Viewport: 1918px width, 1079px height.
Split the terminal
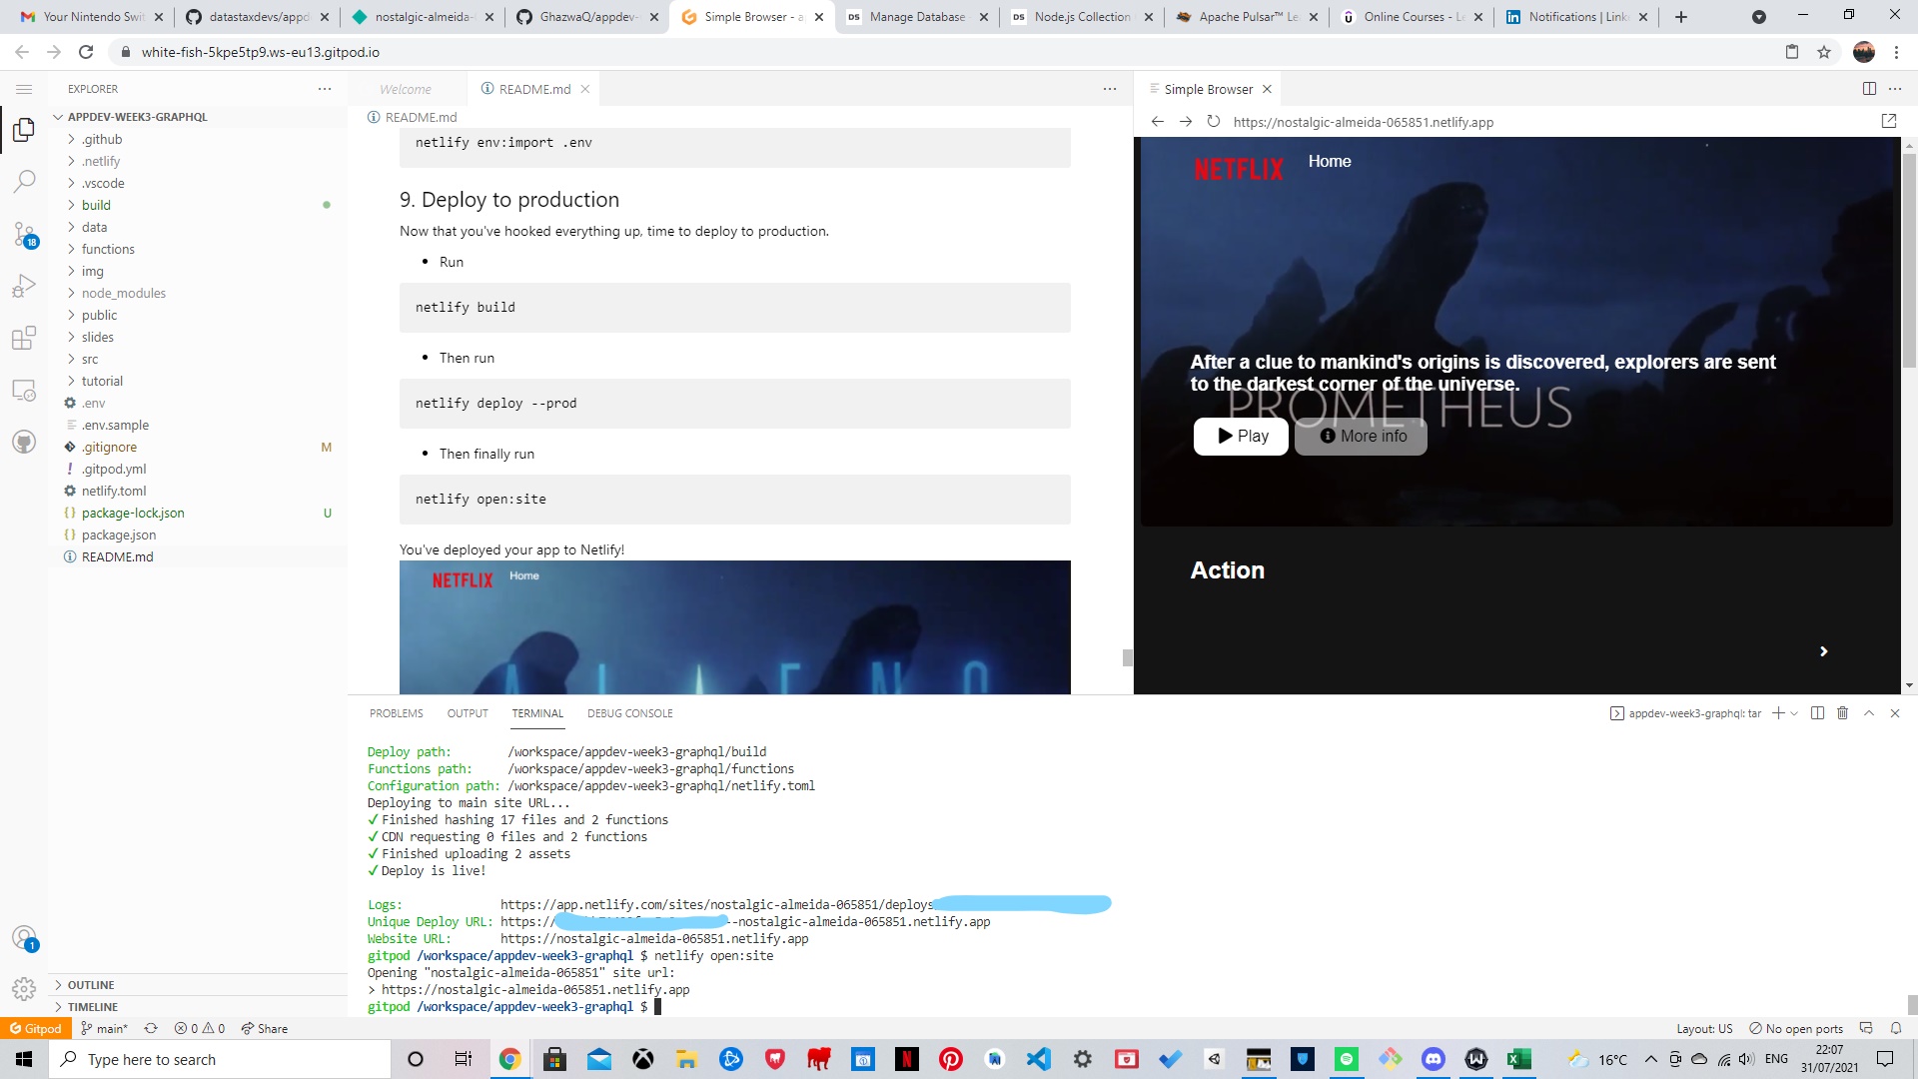pos(1817,712)
